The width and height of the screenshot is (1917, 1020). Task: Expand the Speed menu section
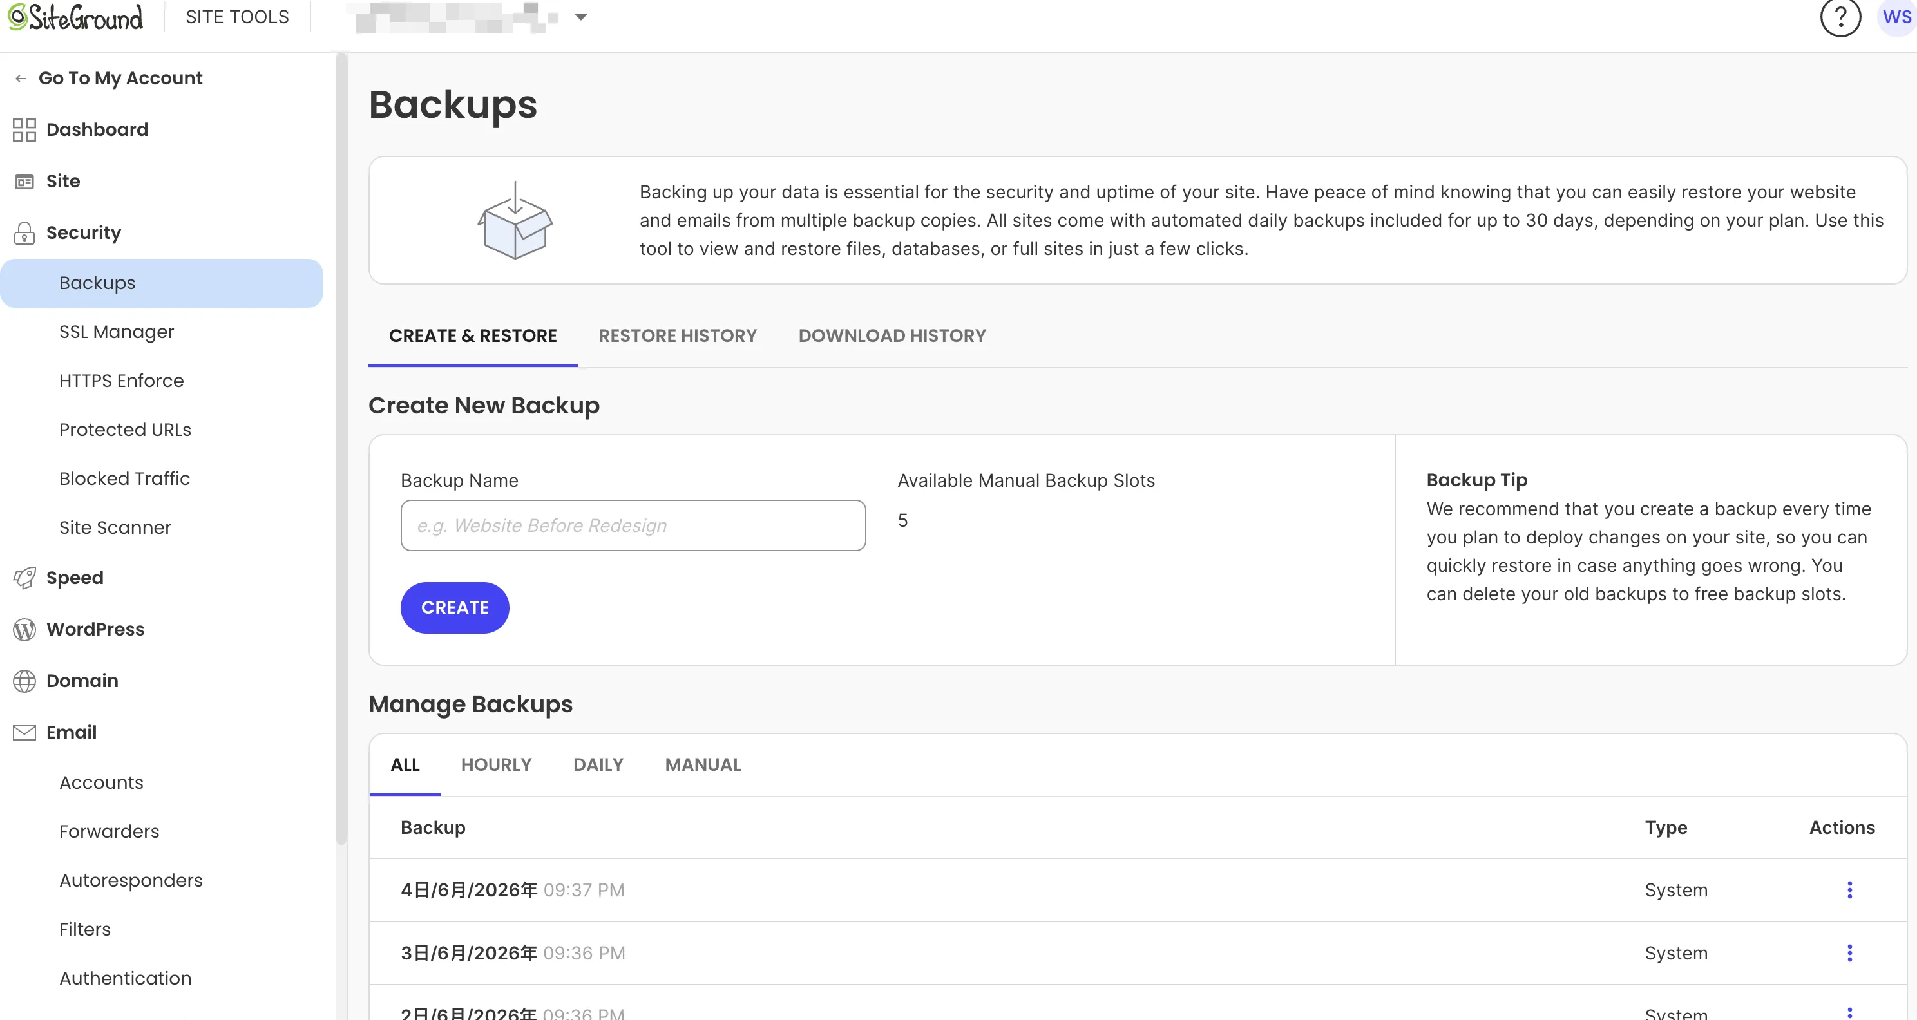click(x=75, y=578)
